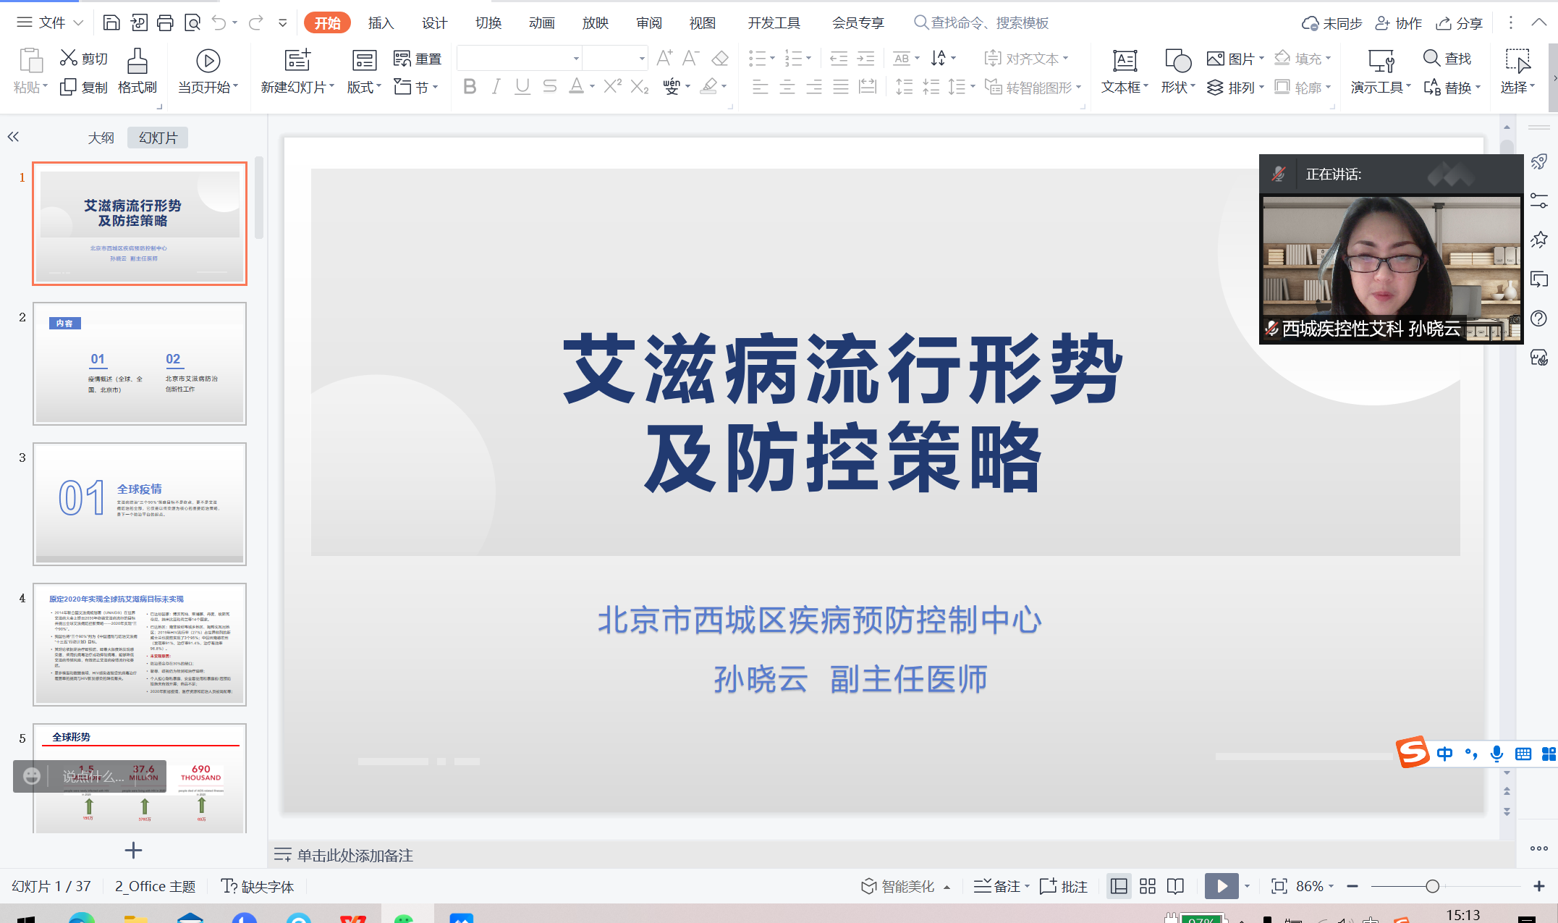Toggle Bold formatting
The height and width of the screenshot is (923, 1558).
[469, 87]
